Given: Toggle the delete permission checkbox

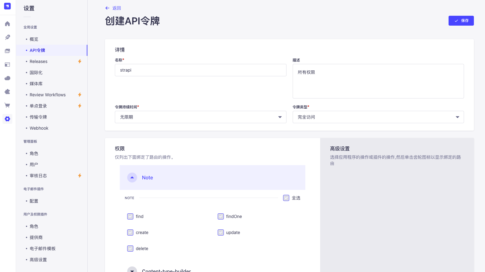Looking at the screenshot, I should point(130,249).
